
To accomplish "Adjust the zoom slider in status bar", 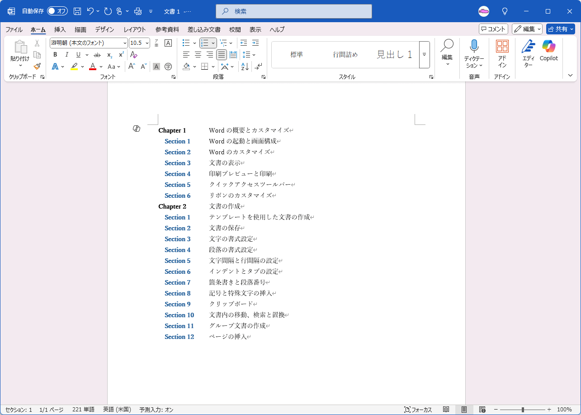I will click(x=523, y=410).
